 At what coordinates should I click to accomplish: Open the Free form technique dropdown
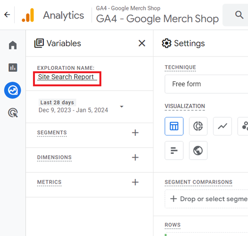[206, 84]
